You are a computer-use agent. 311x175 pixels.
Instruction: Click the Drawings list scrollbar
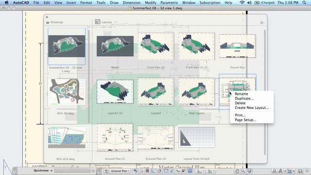[88, 77]
